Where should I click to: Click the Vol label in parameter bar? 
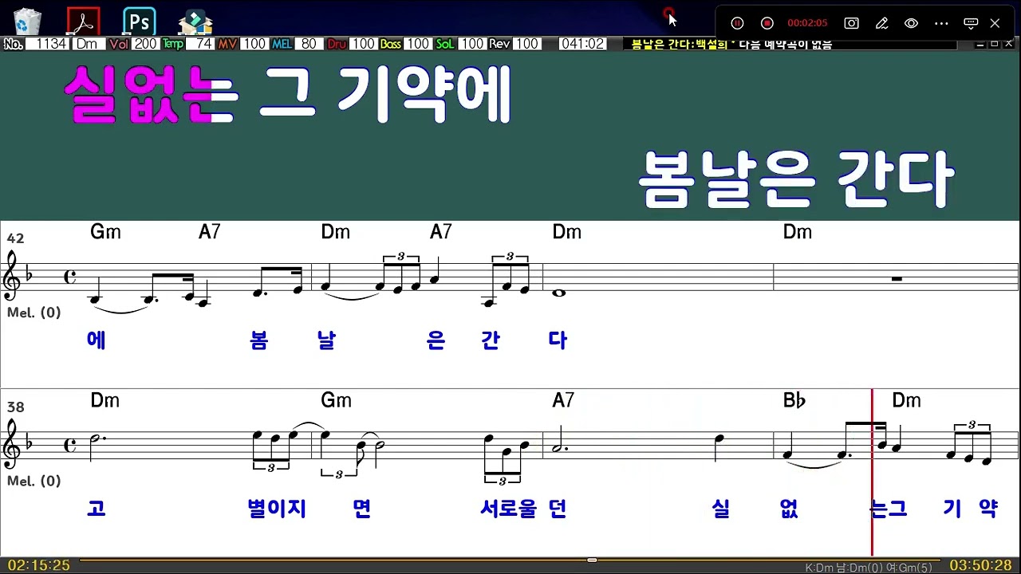[x=120, y=44]
